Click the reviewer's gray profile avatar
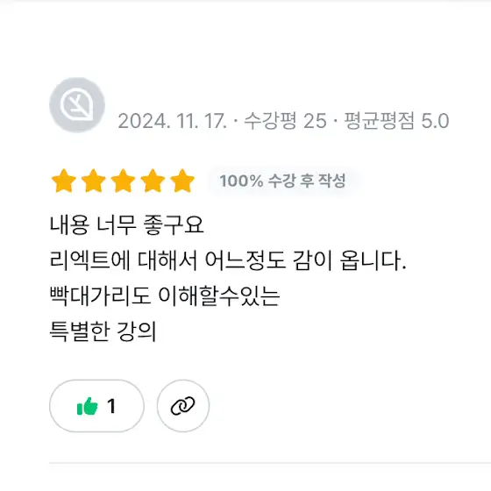Viewport: 491px width, 491px height. point(77,105)
